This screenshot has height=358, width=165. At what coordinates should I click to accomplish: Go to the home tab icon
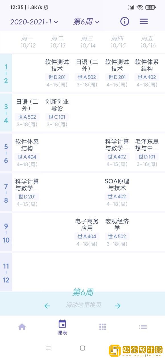(22, 327)
